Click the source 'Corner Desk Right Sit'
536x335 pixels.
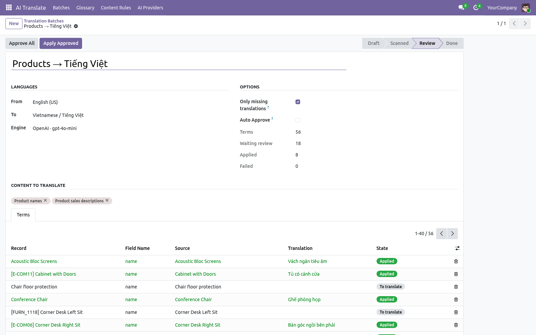[198, 325]
